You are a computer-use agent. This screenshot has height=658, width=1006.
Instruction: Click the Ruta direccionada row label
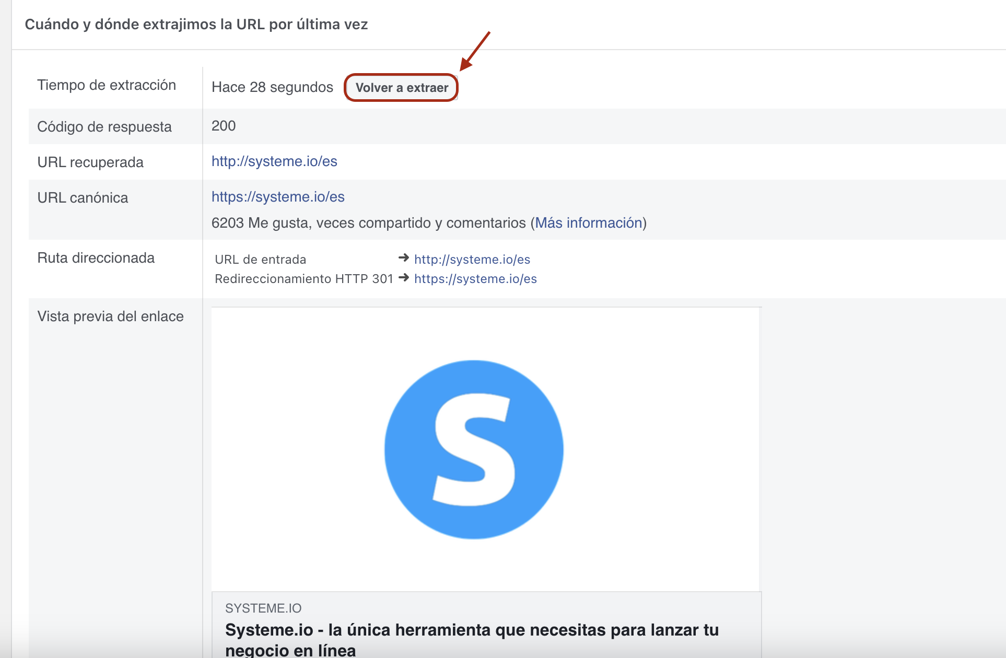click(x=96, y=258)
